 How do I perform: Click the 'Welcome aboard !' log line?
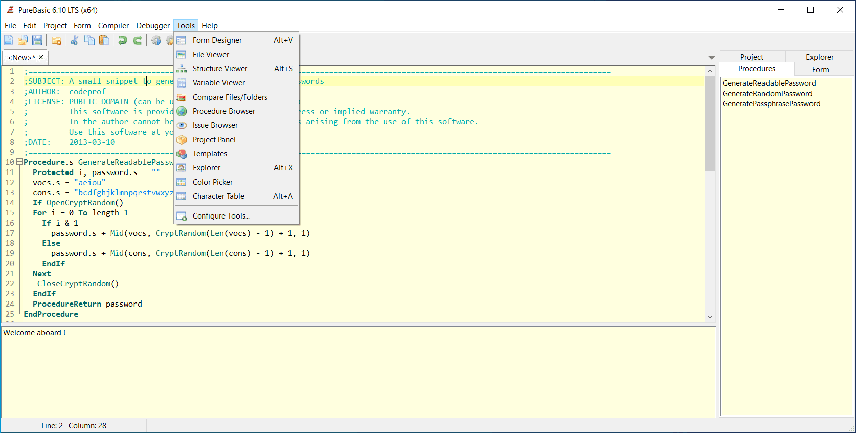tap(34, 333)
